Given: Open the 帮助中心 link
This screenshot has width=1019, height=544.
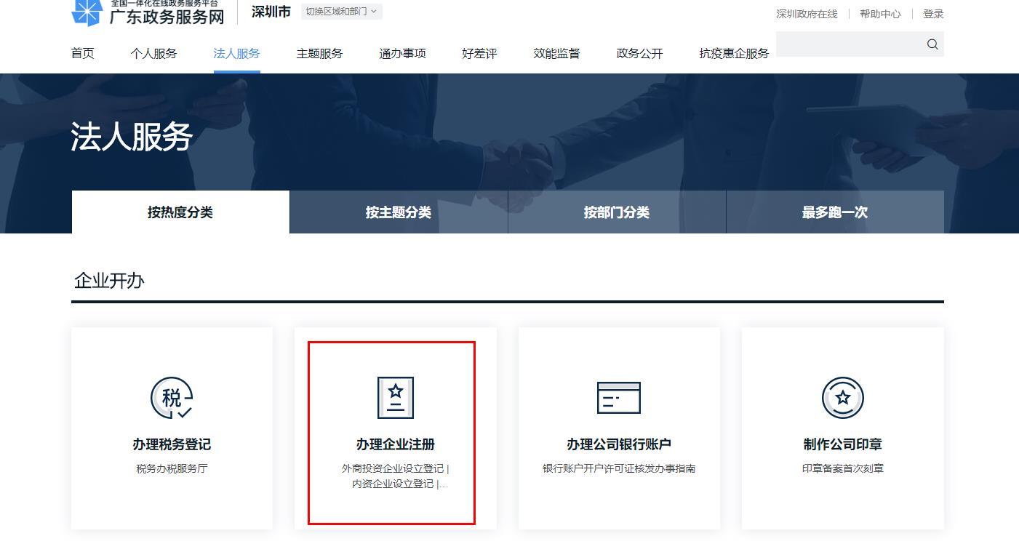Looking at the screenshot, I should 880,14.
